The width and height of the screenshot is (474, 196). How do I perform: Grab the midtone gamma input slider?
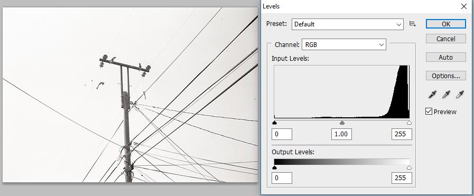342,123
